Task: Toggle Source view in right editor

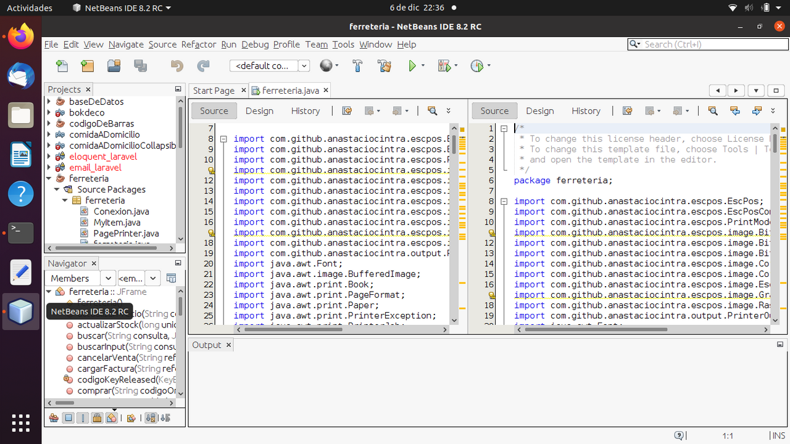Action: [x=494, y=111]
